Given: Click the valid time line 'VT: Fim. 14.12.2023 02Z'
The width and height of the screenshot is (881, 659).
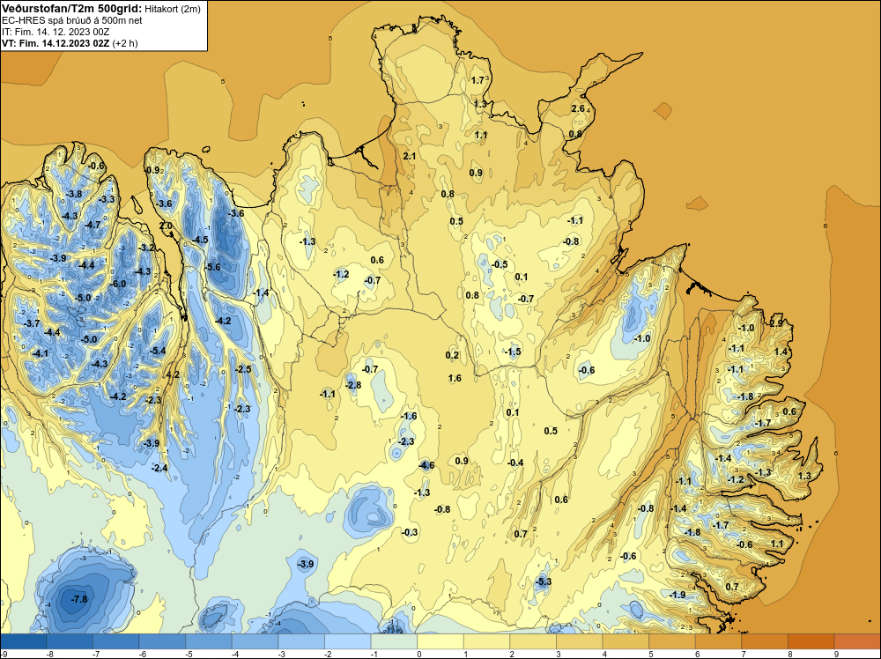Looking at the screenshot, I should [x=56, y=42].
